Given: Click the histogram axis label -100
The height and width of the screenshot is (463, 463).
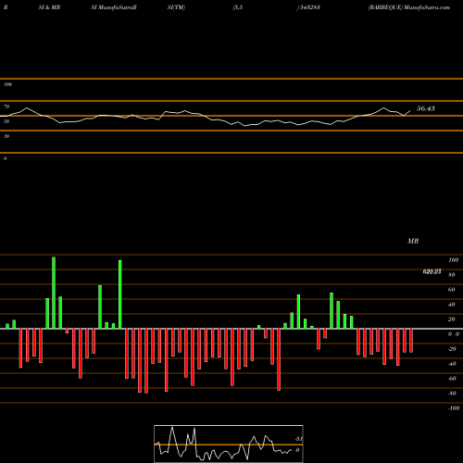Looking at the screenshot, I should pos(453,408).
